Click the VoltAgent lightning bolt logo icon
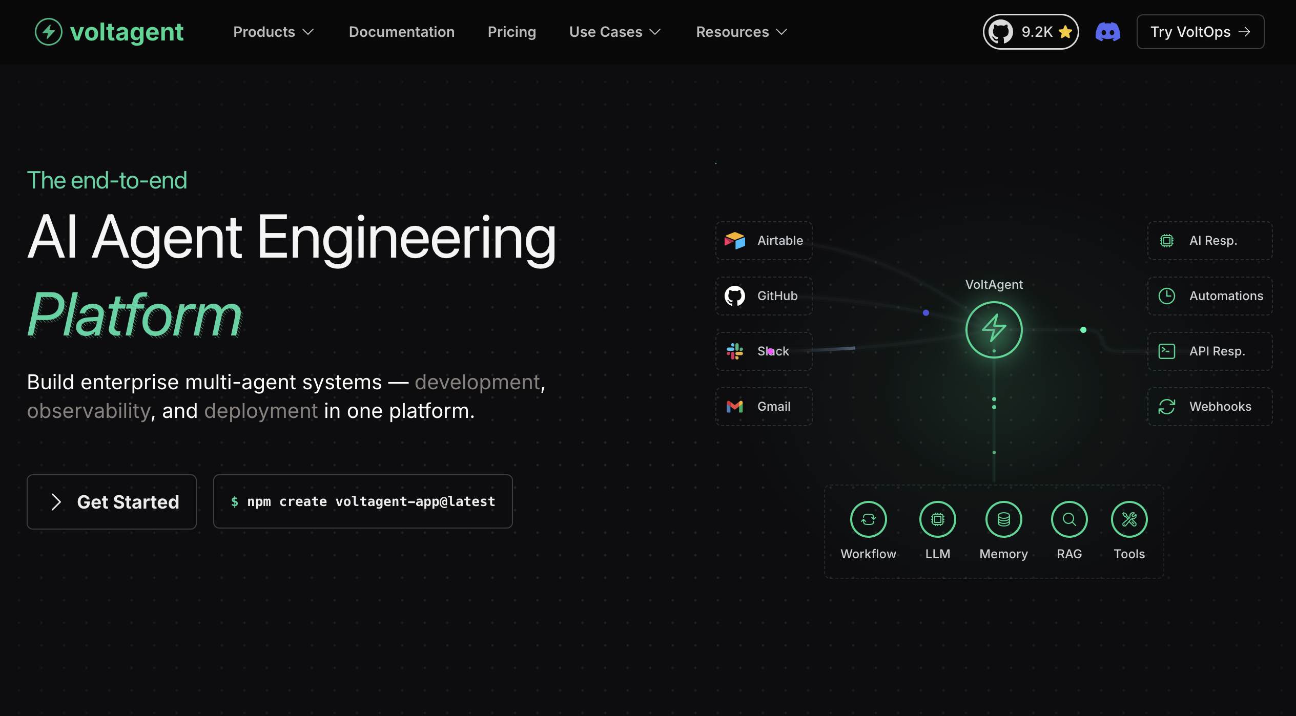Viewport: 1296px width, 716px height. pyautogui.click(x=49, y=32)
